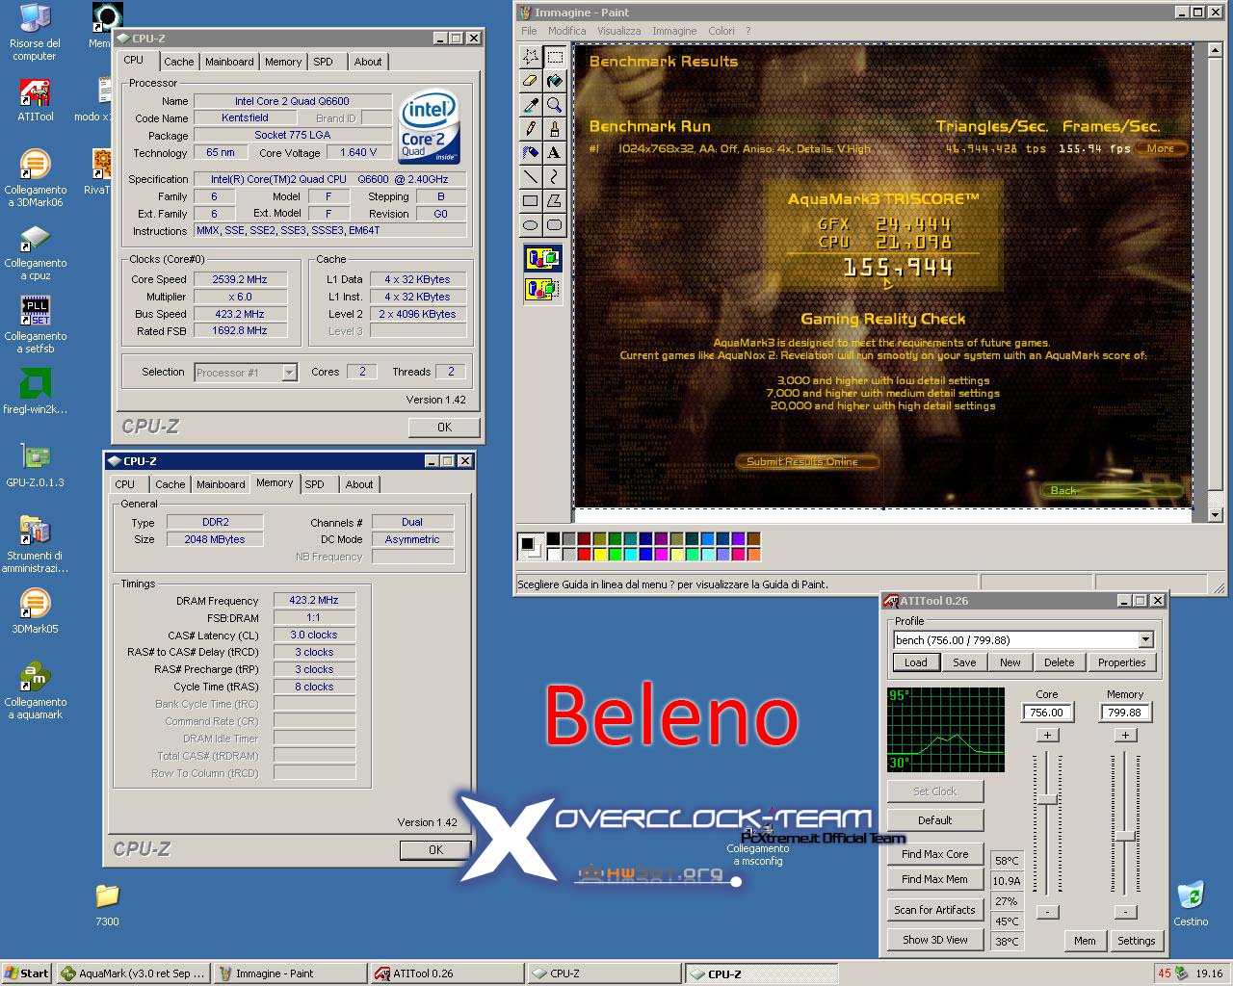1233x986 pixels.
Task: Open the Cache tab in upper CPU-Z window
Action: pyautogui.click(x=178, y=62)
